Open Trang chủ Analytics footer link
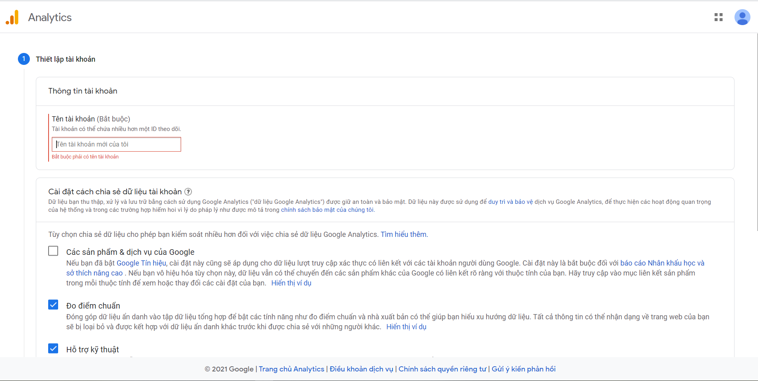758x381 pixels. tap(291, 369)
